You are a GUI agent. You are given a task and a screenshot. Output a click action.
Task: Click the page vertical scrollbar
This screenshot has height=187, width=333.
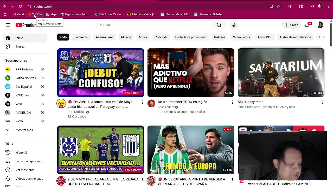tap(331, 35)
